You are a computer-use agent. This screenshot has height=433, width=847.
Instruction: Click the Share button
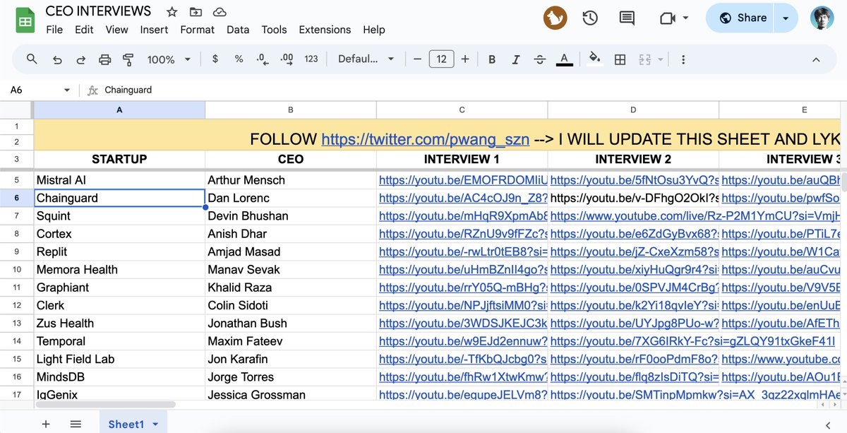pos(740,18)
